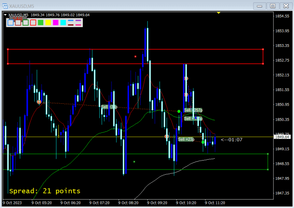Click the blue outlined rectangle tool
This screenshot has height=208, width=294.
click(x=10, y=23)
